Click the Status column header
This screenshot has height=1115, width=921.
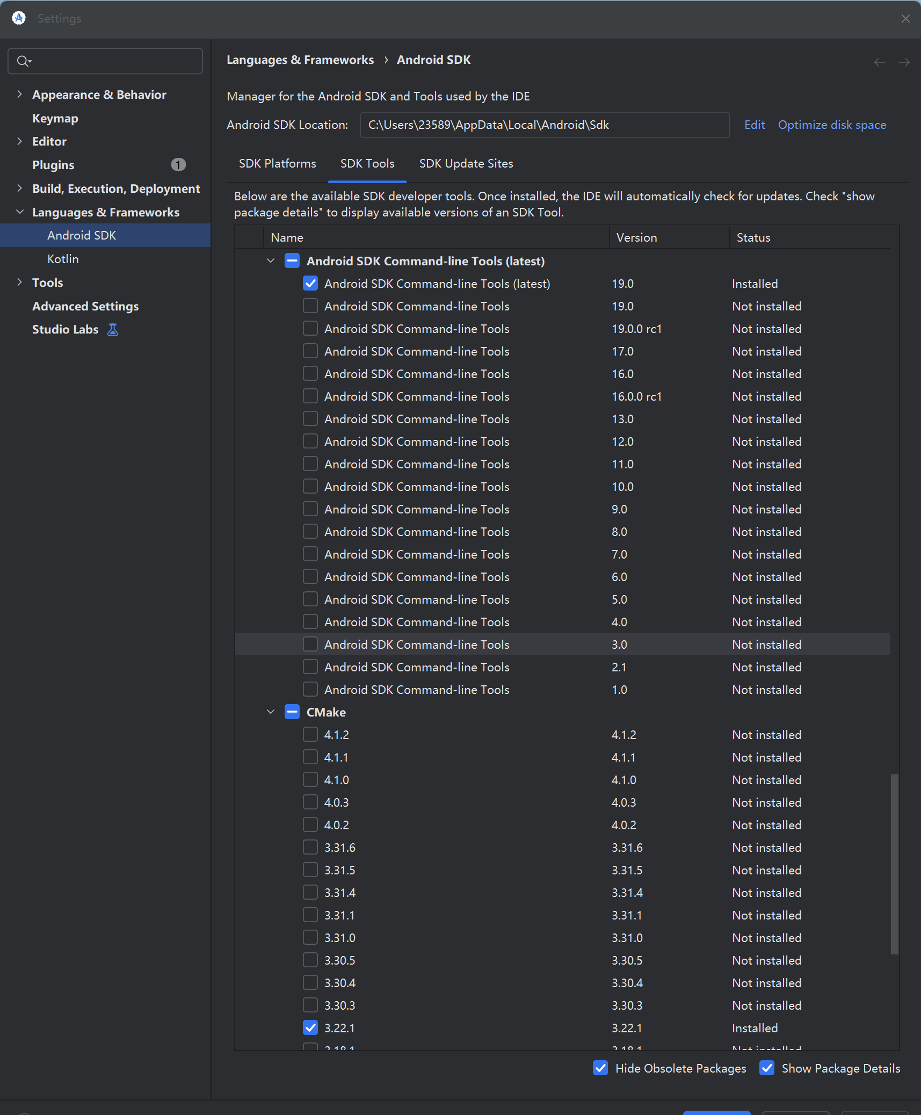point(810,237)
